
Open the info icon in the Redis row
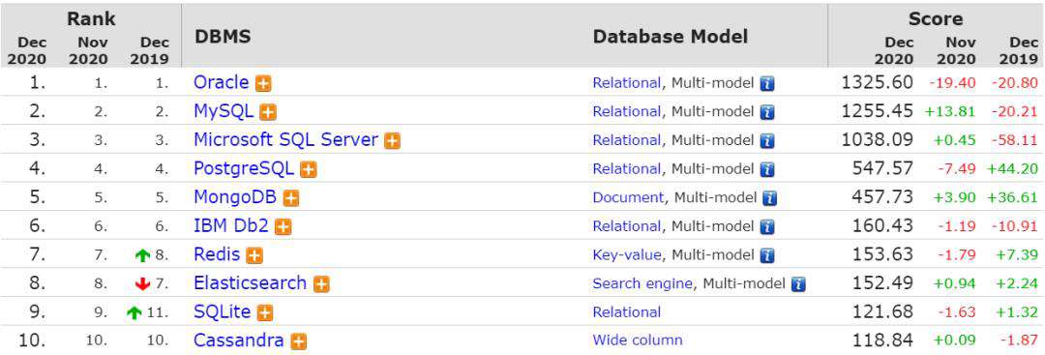[x=767, y=255]
